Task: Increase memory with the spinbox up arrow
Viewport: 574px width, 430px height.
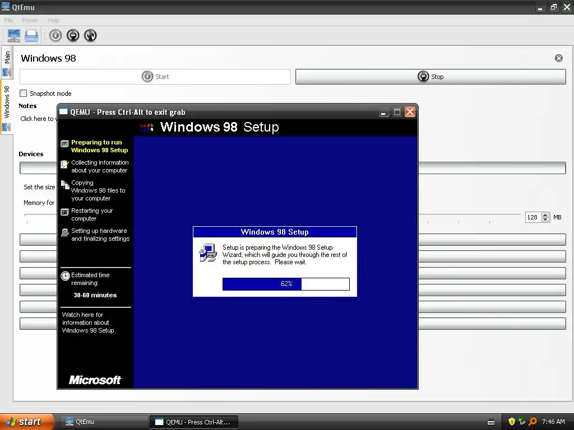Action: (x=545, y=215)
